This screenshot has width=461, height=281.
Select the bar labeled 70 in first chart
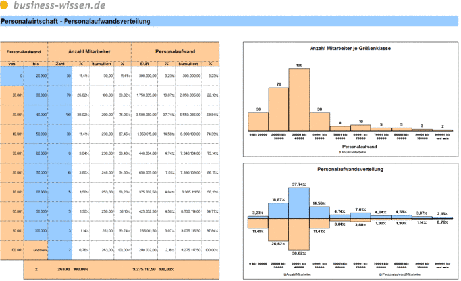pyautogui.click(x=279, y=109)
